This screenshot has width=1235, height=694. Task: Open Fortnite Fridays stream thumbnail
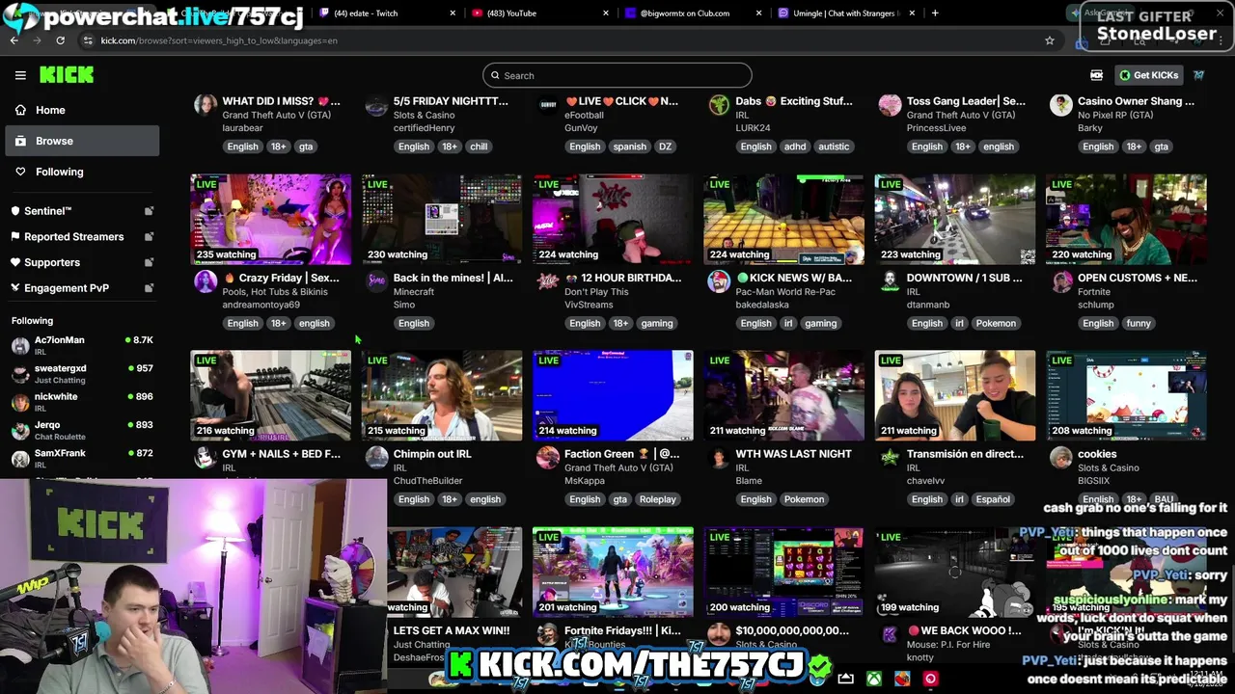(613, 572)
